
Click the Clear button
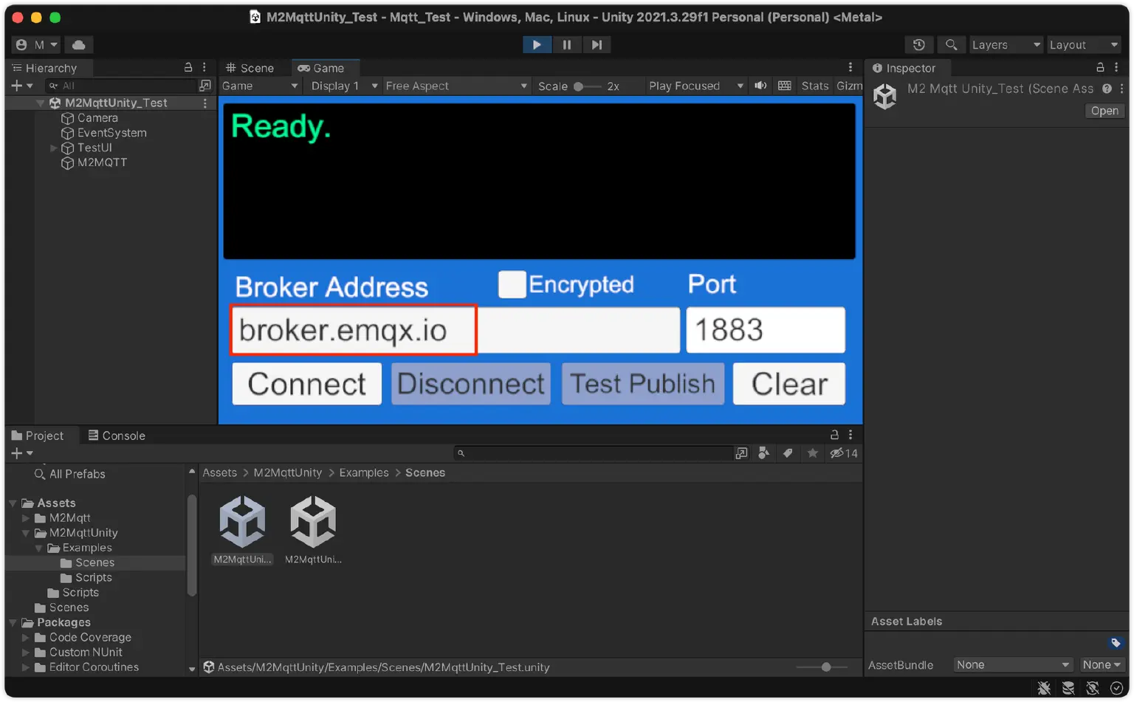(x=788, y=384)
